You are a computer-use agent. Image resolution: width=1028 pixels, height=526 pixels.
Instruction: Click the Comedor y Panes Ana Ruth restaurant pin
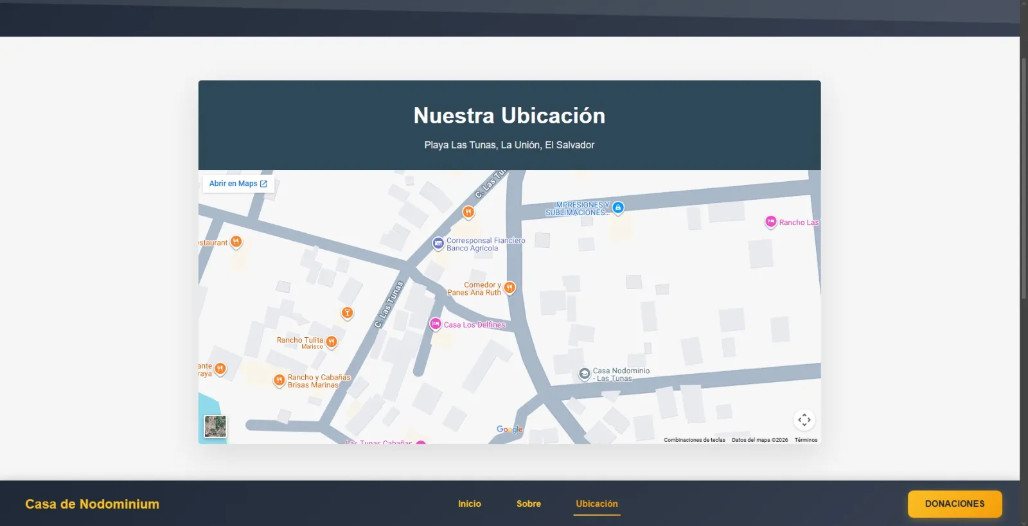pyautogui.click(x=510, y=288)
